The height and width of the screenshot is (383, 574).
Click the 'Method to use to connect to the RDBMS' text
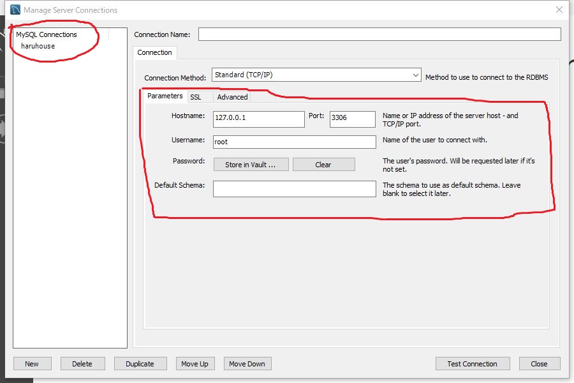487,77
